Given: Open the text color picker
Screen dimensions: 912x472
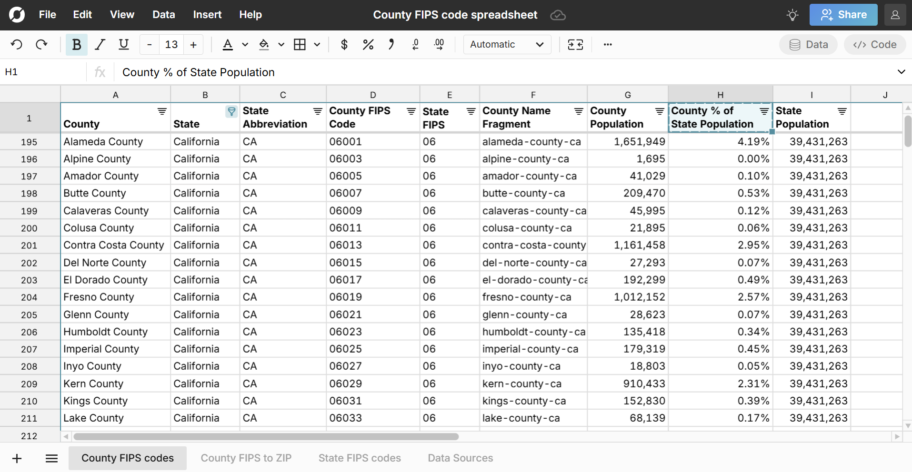Looking at the screenshot, I should click(x=228, y=45).
